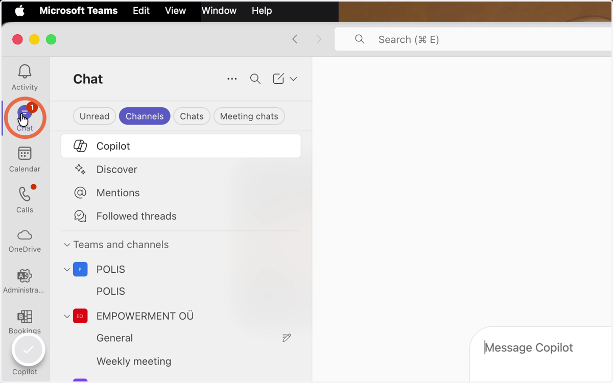Click the new chat compose icon

[x=278, y=79]
